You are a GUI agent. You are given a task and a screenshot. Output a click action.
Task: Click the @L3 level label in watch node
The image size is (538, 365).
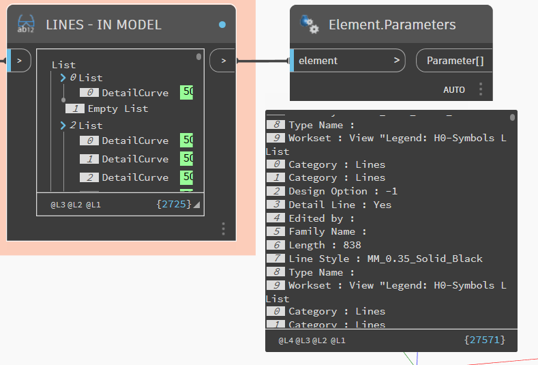[58, 205]
